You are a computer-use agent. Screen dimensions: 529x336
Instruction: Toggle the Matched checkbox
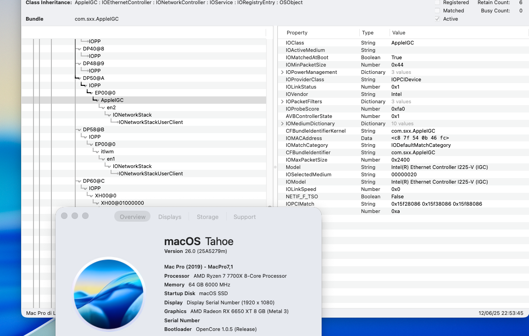click(x=437, y=11)
